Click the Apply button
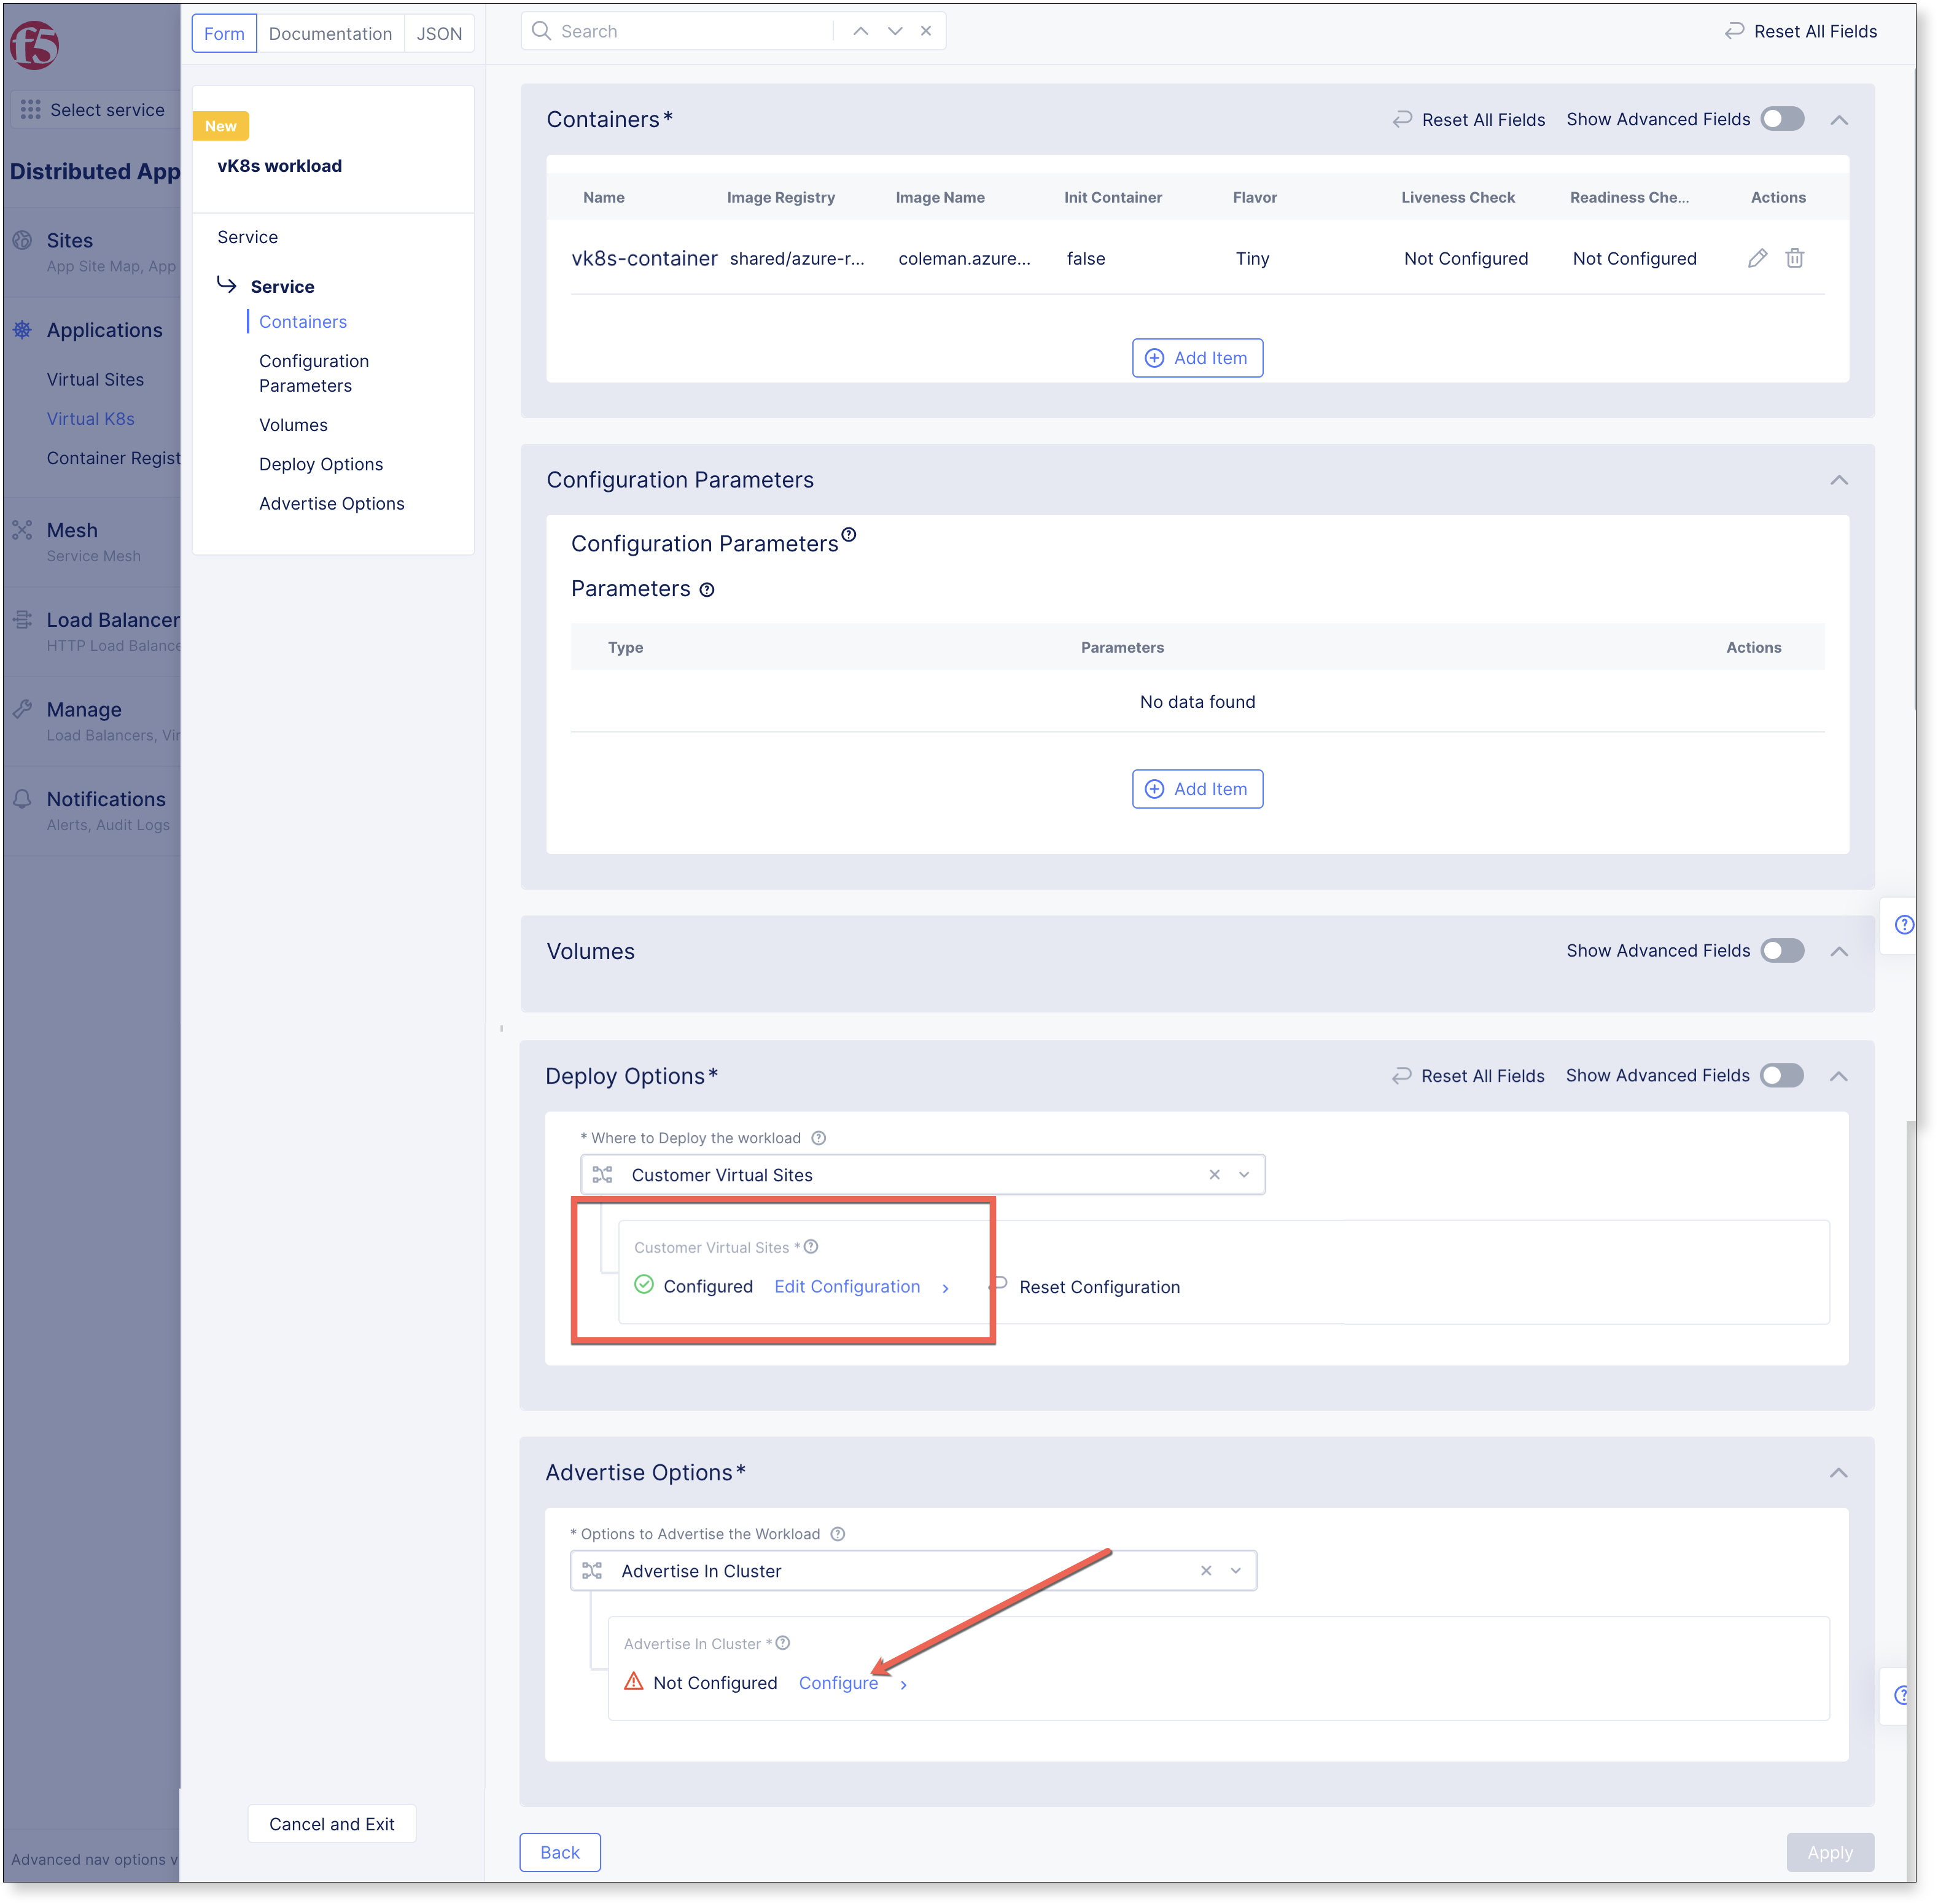This screenshot has width=1938, height=1904. click(1830, 1852)
